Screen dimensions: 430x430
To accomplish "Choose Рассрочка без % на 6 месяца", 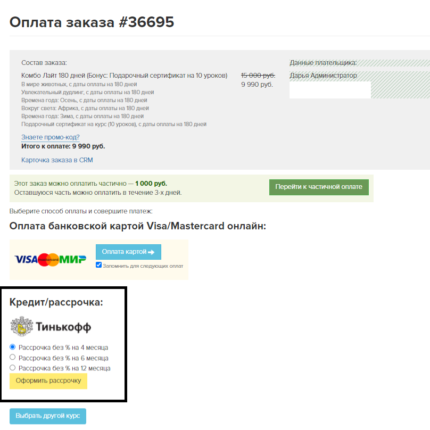I will pos(12,357).
